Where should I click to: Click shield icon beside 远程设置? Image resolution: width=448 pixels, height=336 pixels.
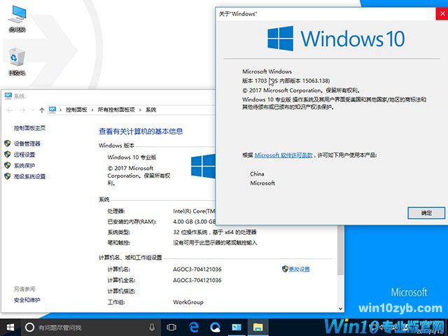[x=8, y=155]
